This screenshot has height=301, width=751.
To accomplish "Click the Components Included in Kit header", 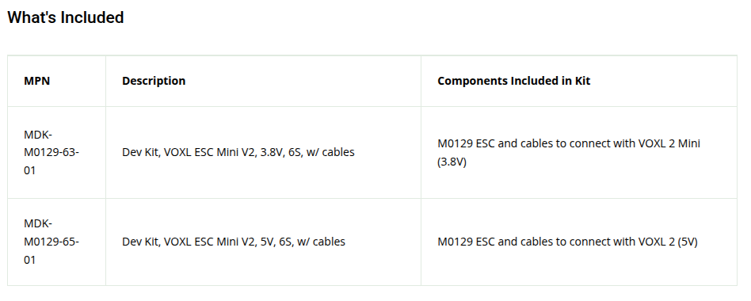I will 514,81.
